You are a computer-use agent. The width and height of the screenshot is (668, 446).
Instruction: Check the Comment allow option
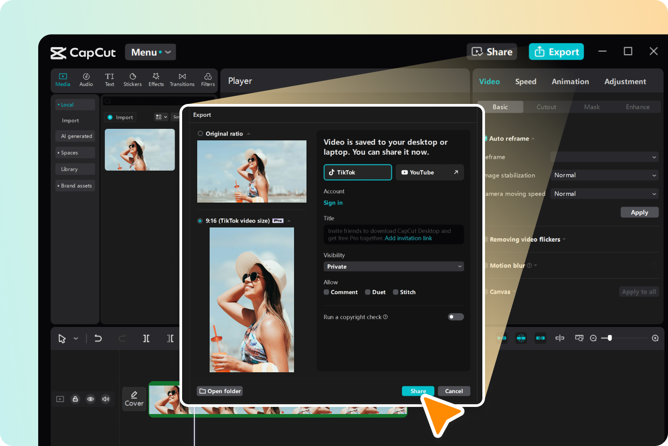pyautogui.click(x=326, y=292)
